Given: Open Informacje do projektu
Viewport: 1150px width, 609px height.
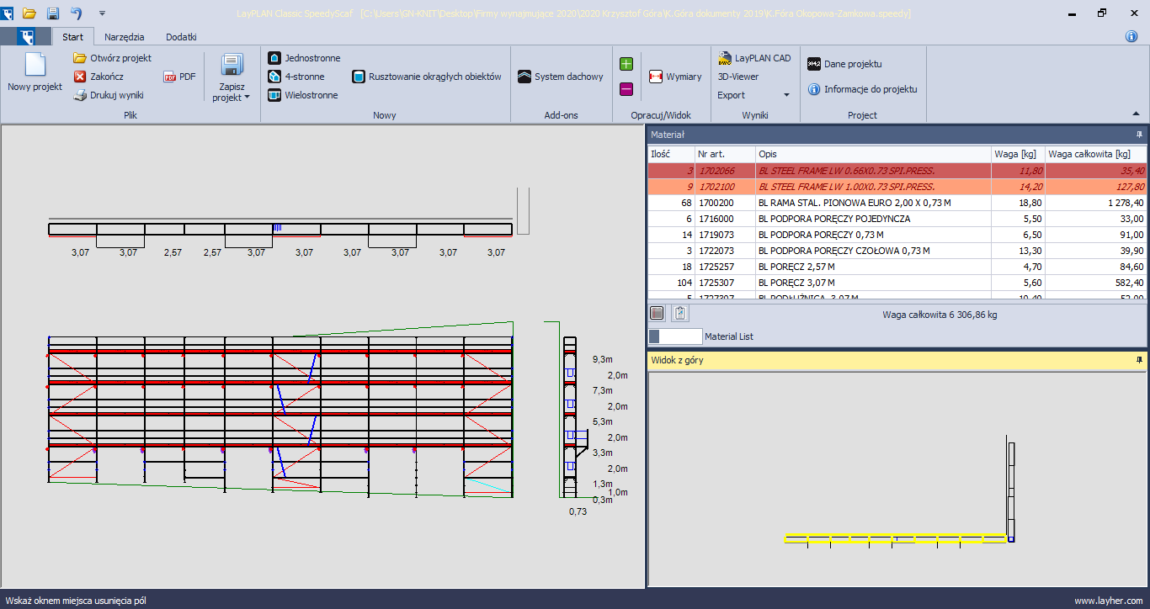Looking at the screenshot, I should point(862,89).
